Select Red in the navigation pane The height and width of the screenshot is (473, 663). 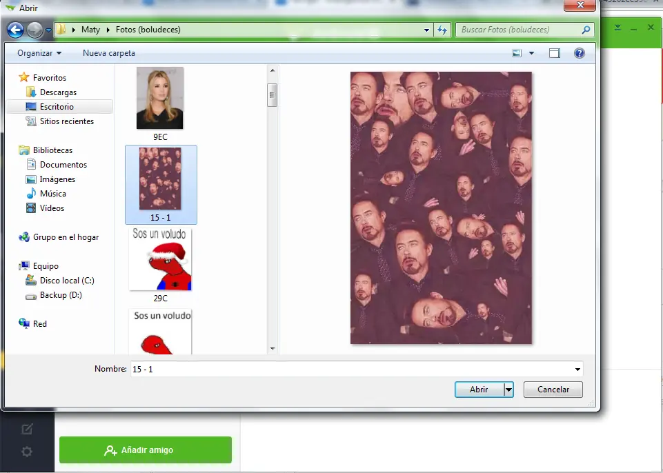click(40, 324)
